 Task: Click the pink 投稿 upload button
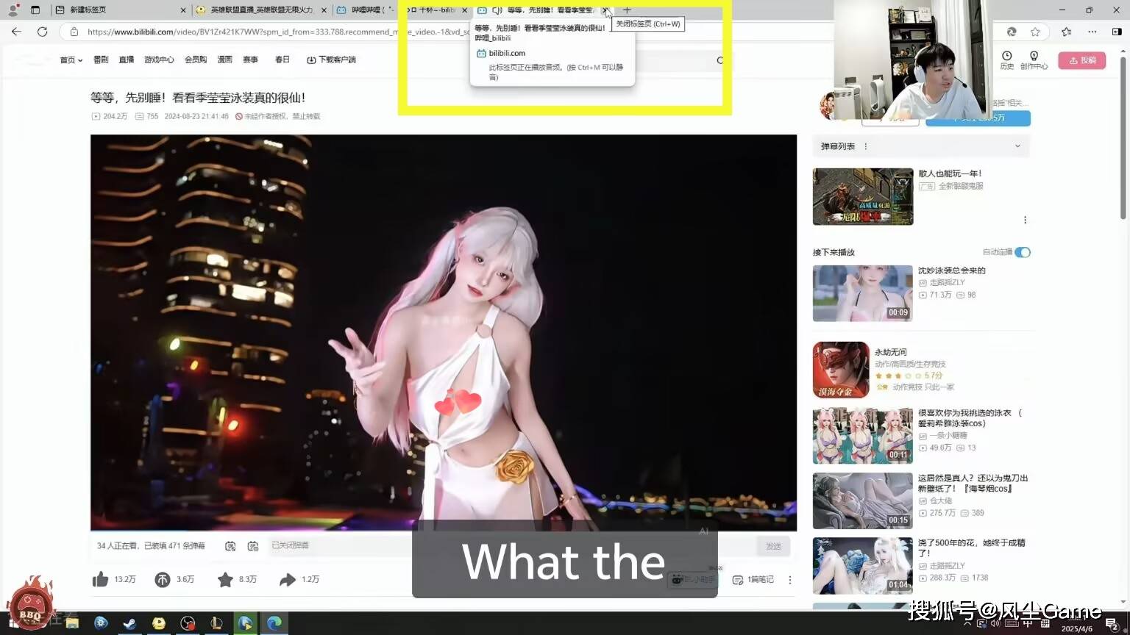pos(1082,60)
